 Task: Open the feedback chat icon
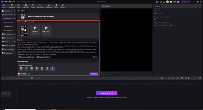tap(161, 2)
